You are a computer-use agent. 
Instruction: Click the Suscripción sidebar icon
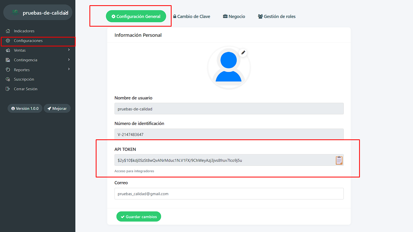click(8, 79)
